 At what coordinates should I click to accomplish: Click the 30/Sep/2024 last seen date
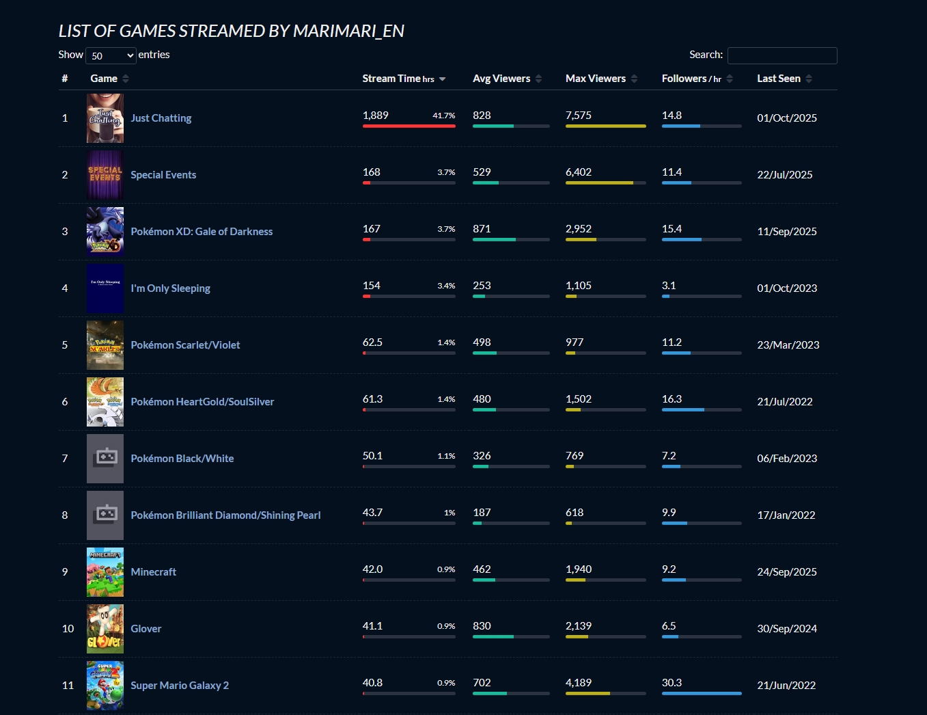787,629
